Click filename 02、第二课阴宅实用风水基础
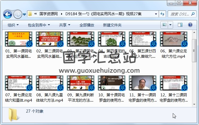This screenshot has width=199, height=125. [x=50, y=54]
